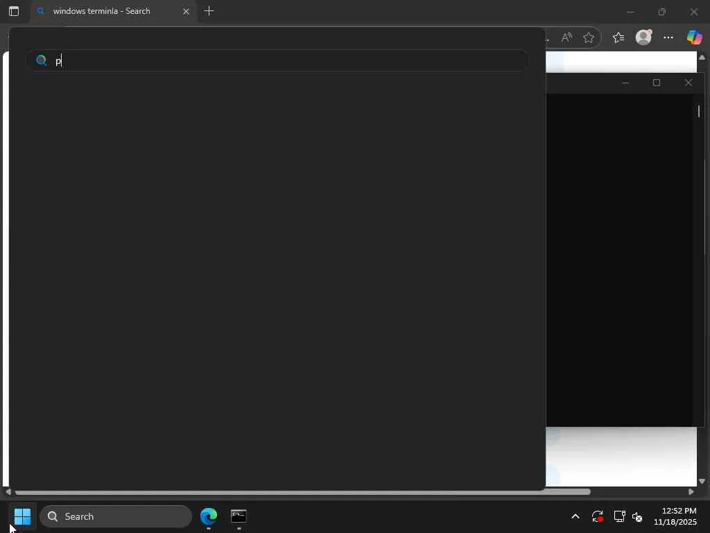Maximize the terminal window
The width and height of the screenshot is (710, 533).
tap(657, 83)
